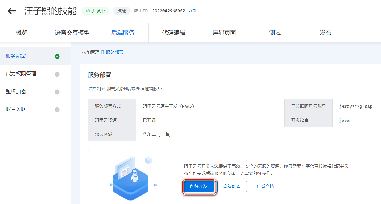381x204 pixels.
Task: Click the 已关联阿里云账号 label cell
Action: (x=309, y=106)
